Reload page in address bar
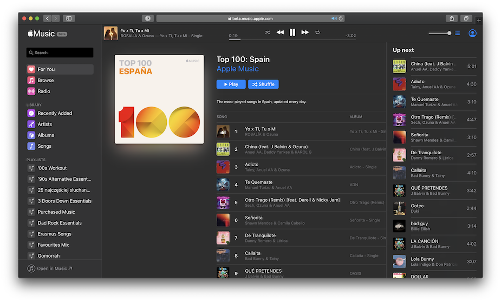This screenshot has height=302, width=501. point(341,18)
